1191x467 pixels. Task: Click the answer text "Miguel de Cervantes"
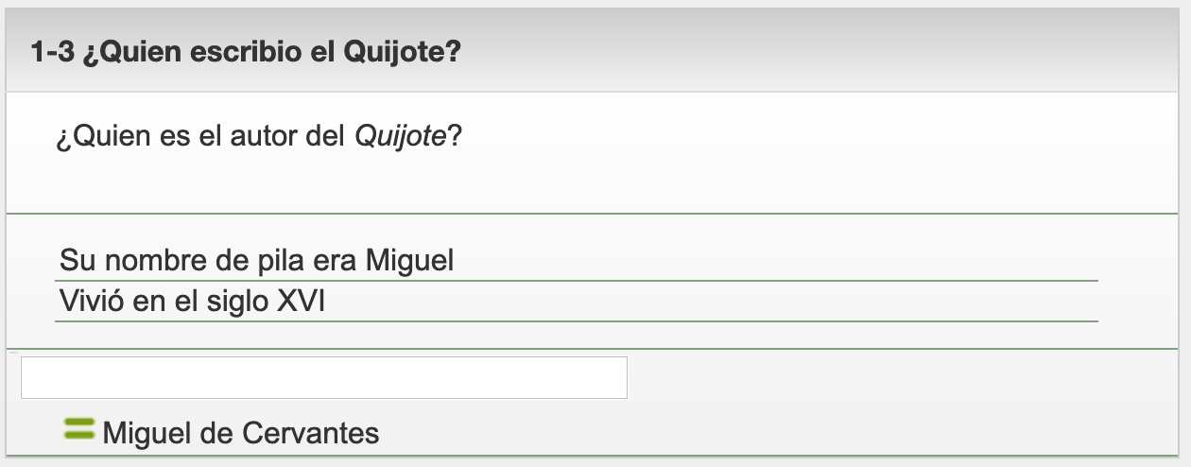coord(241,434)
